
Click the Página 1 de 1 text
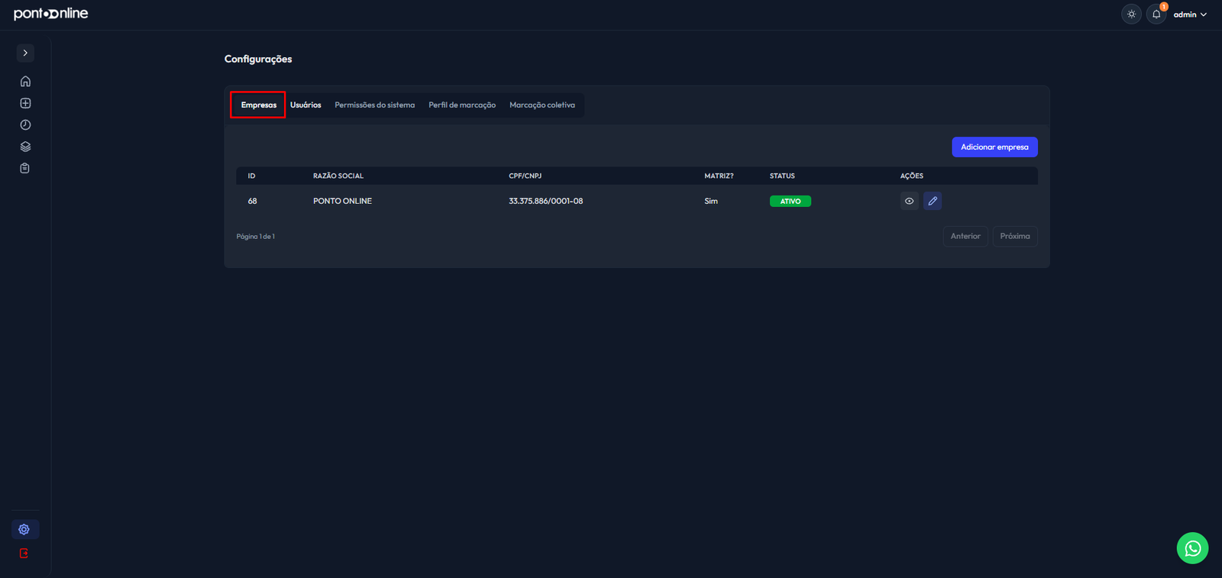tap(256, 237)
